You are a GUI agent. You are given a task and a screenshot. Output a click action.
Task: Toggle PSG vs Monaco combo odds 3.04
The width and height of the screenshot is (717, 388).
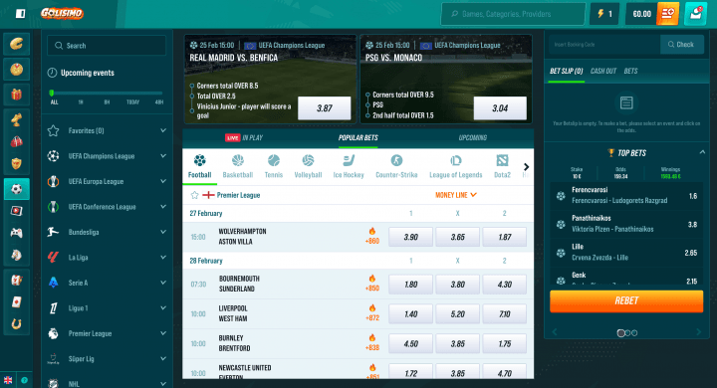[x=500, y=108]
